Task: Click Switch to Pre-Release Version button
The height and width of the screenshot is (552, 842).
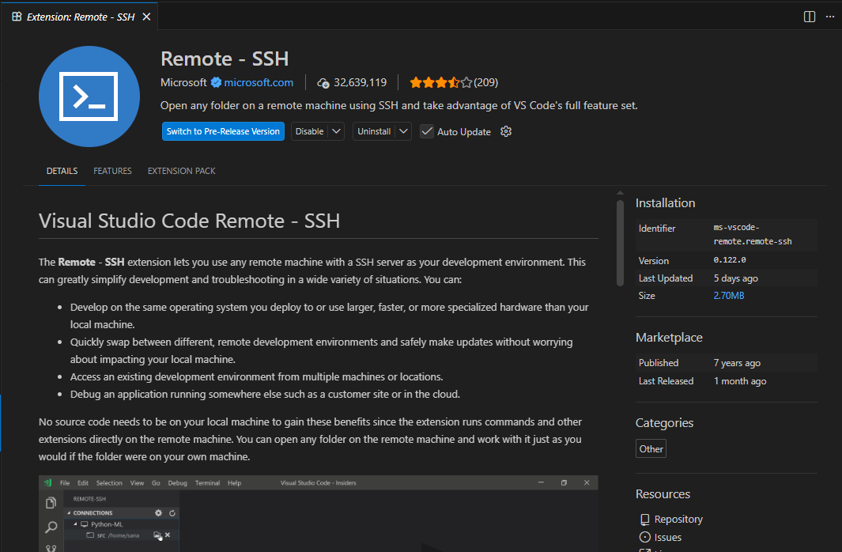Action: [x=223, y=131]
